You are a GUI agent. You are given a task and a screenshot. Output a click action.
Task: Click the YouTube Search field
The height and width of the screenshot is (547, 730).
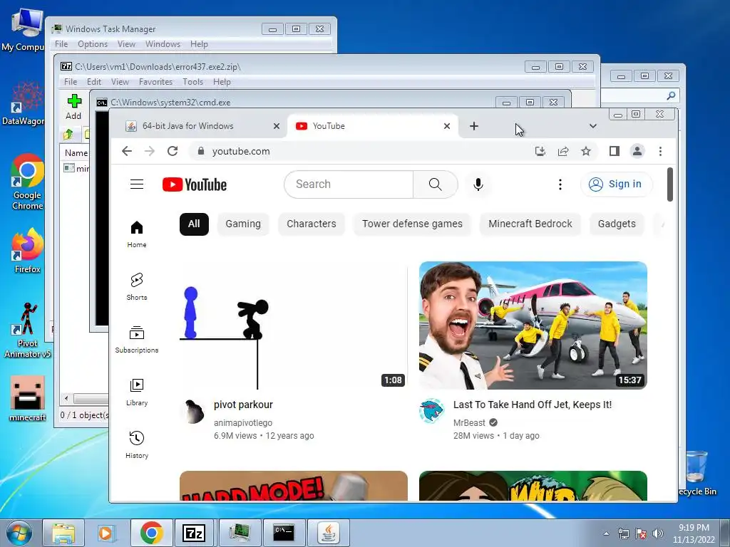(x=348, y=184)
